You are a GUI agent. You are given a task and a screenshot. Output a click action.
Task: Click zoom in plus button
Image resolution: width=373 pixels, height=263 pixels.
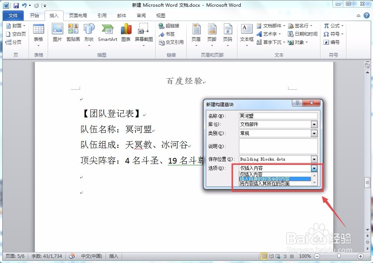[x=360, y=256]
